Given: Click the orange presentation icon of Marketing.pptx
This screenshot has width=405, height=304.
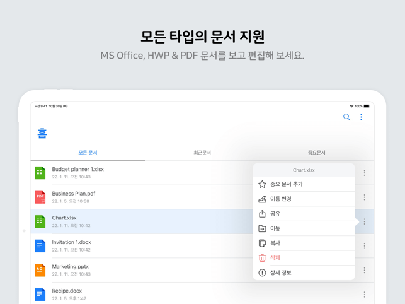Looking at the screenshot, I should 40,270.
